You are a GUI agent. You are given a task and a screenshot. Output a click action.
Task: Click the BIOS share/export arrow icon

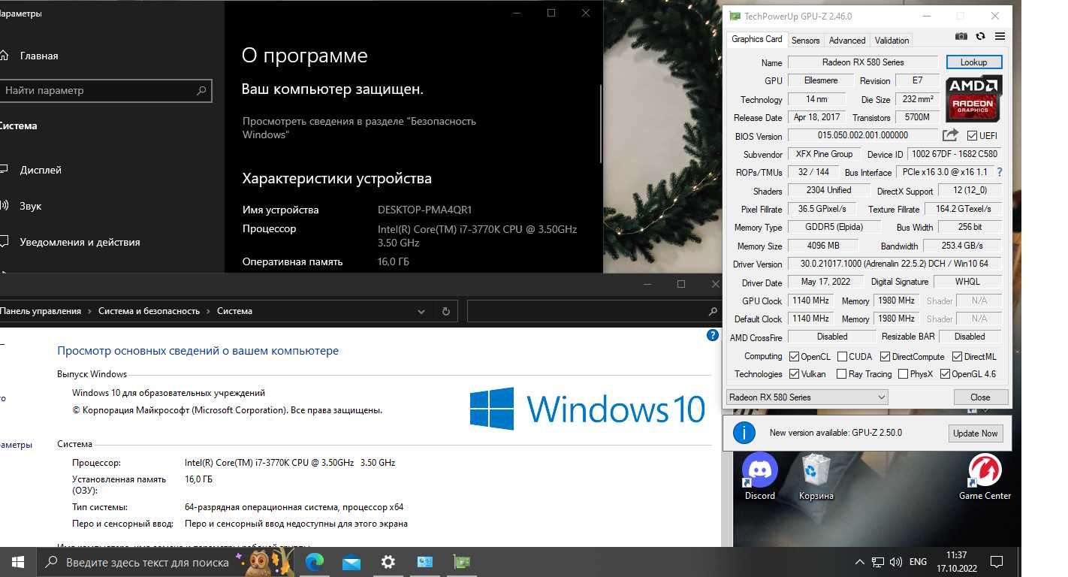pyautogui.click(x=950, y=135)
